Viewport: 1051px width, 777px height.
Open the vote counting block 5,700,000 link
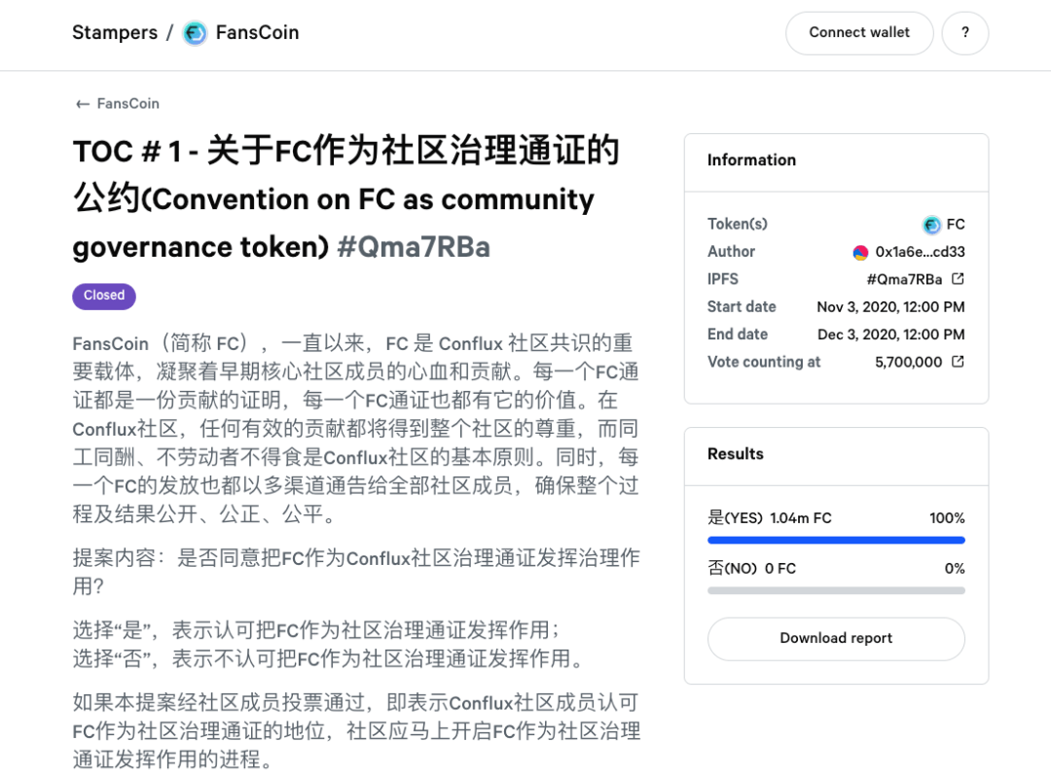908,363
